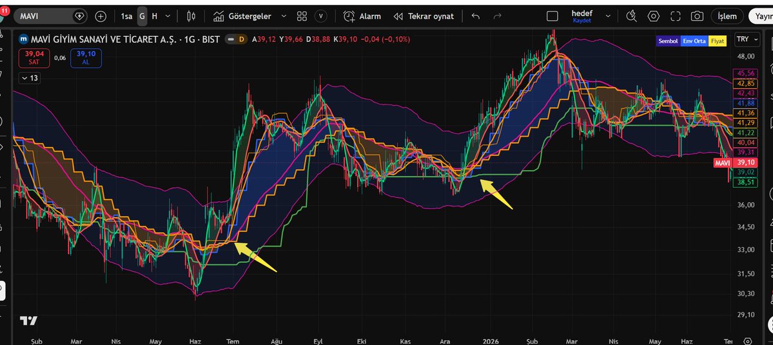The image size is (773, 345).
Task: Expand the chevron right of Göstergeler
Action: click(x=284, y=16)
